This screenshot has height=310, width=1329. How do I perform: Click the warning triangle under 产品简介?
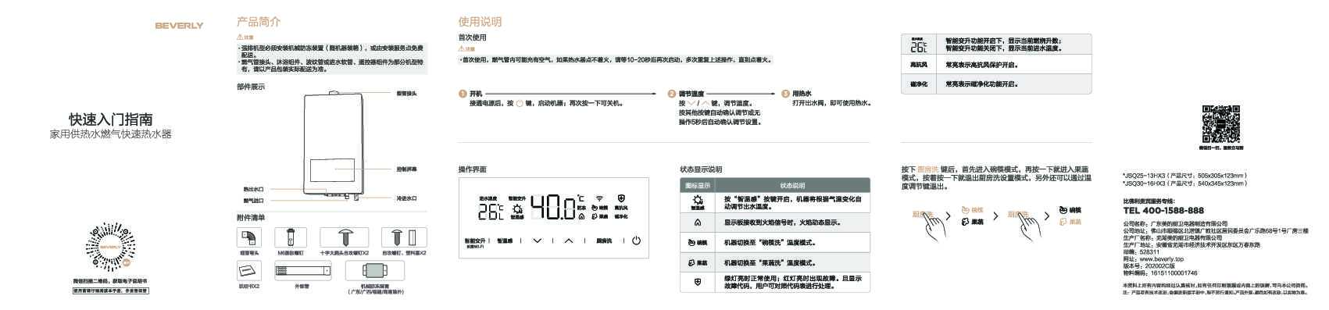[240, 37]
